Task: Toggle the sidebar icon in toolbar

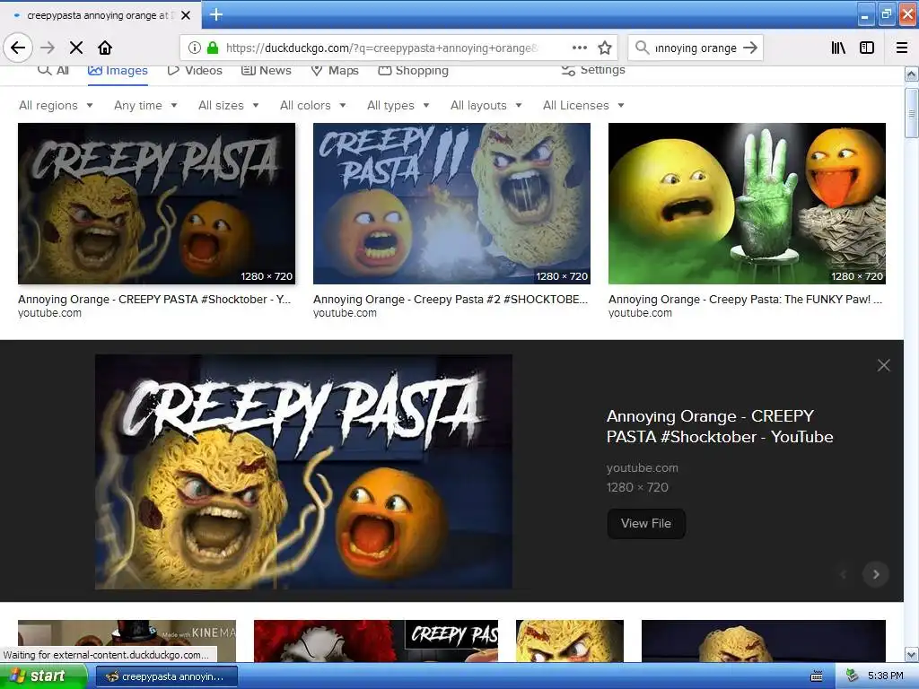Action: click(867, 48)
